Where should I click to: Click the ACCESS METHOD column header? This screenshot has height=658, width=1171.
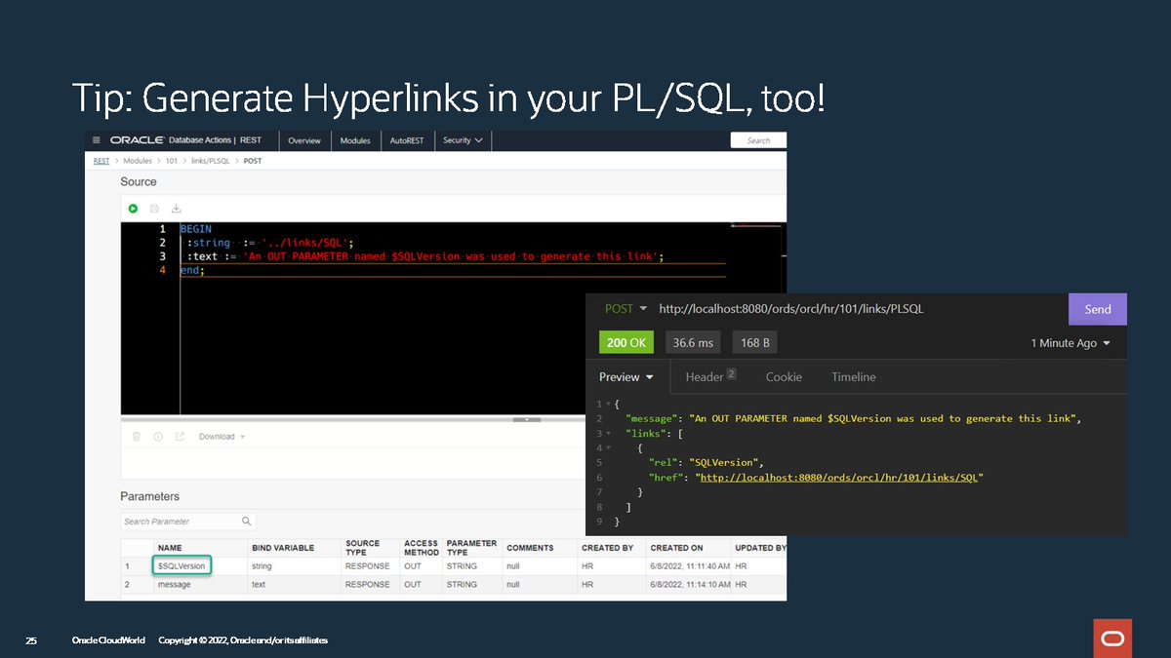(x=422, y=548)
